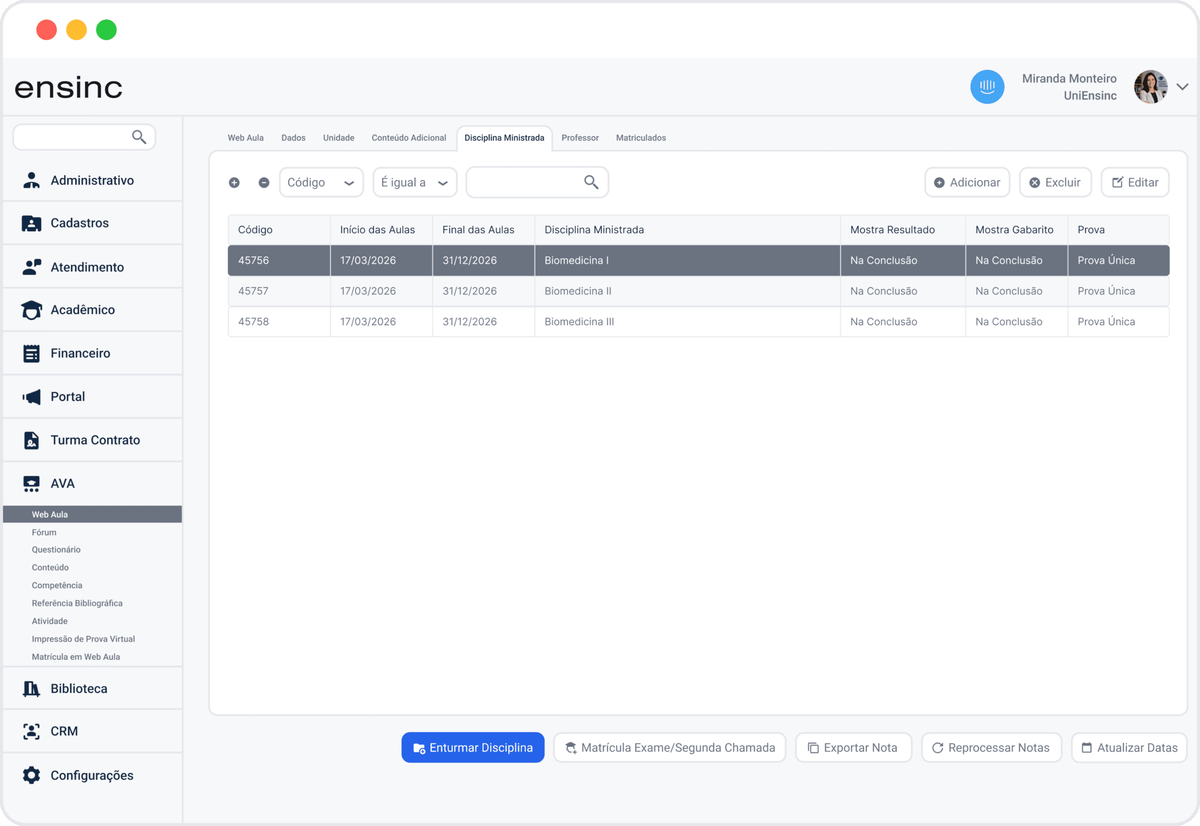Click Matrícula Exame/Segunda Chamada button
Image resolution: width=1200 pixels, height=826 pixels.
669,747
